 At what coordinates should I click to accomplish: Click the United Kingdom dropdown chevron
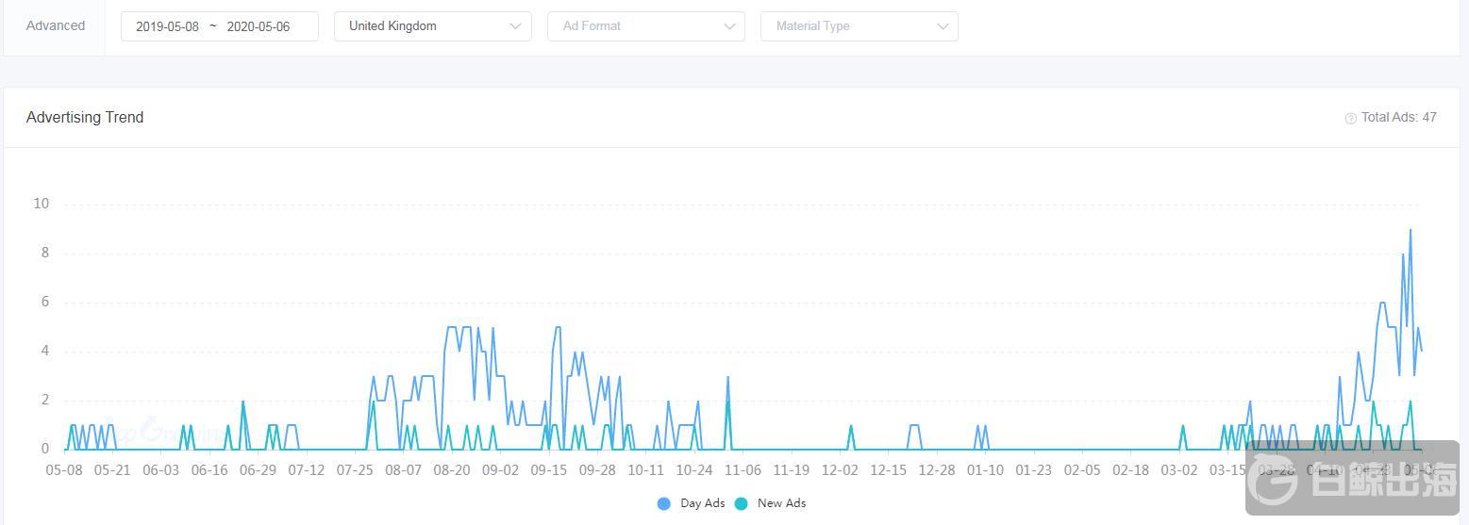click(x=515, y=26)
